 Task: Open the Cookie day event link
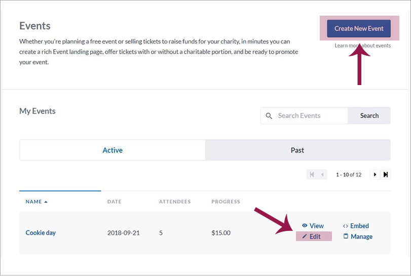coord(41,233)
